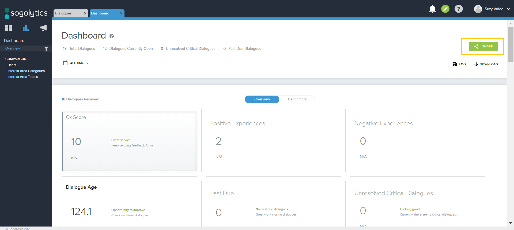Save the dashboard with the SAVE button
Image resolution: width=514 pixels, height=230 pixels.
click(x=459, y=64)
